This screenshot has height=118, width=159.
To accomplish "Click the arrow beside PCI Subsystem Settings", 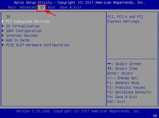I will [x=3, y=21].
